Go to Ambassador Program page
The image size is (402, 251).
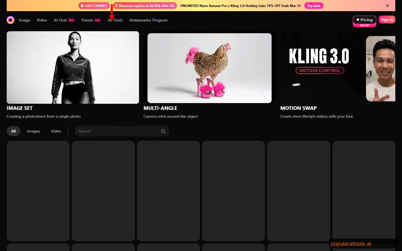148,20
